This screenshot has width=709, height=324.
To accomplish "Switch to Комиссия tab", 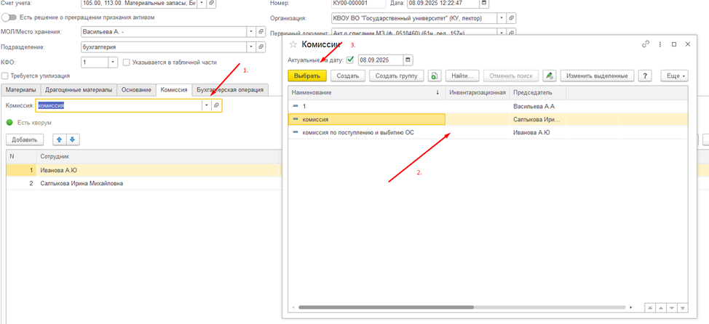I will (174, 90).
